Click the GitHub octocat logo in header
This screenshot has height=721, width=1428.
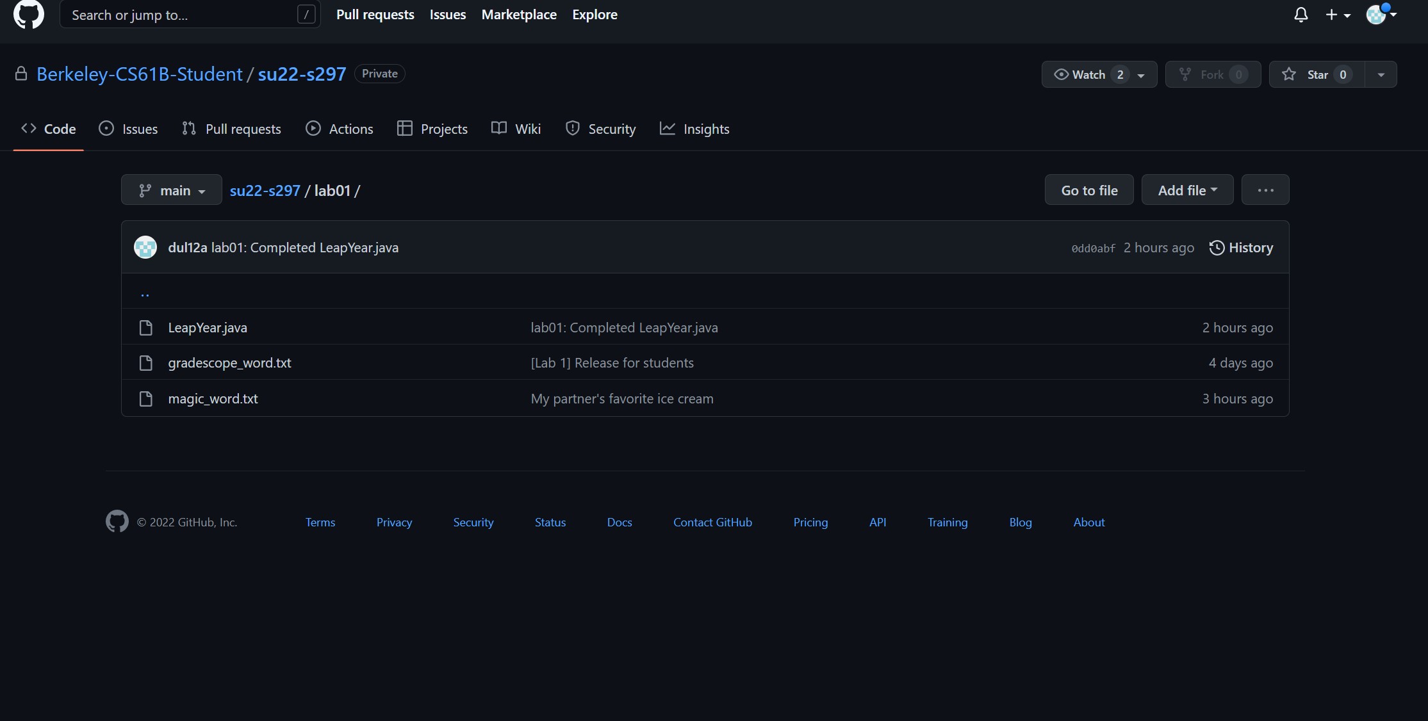click(x=29, y=14)
